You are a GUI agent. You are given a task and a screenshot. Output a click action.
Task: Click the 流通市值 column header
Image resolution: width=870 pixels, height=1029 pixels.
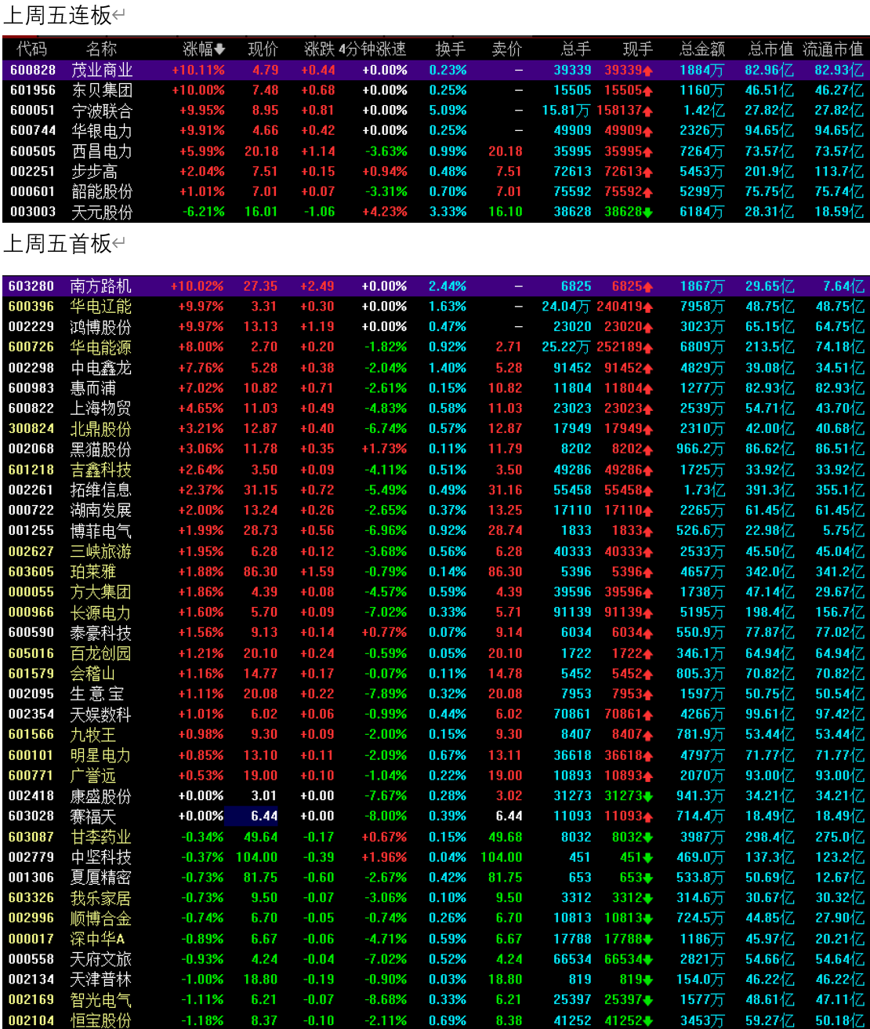click(832, 49)
